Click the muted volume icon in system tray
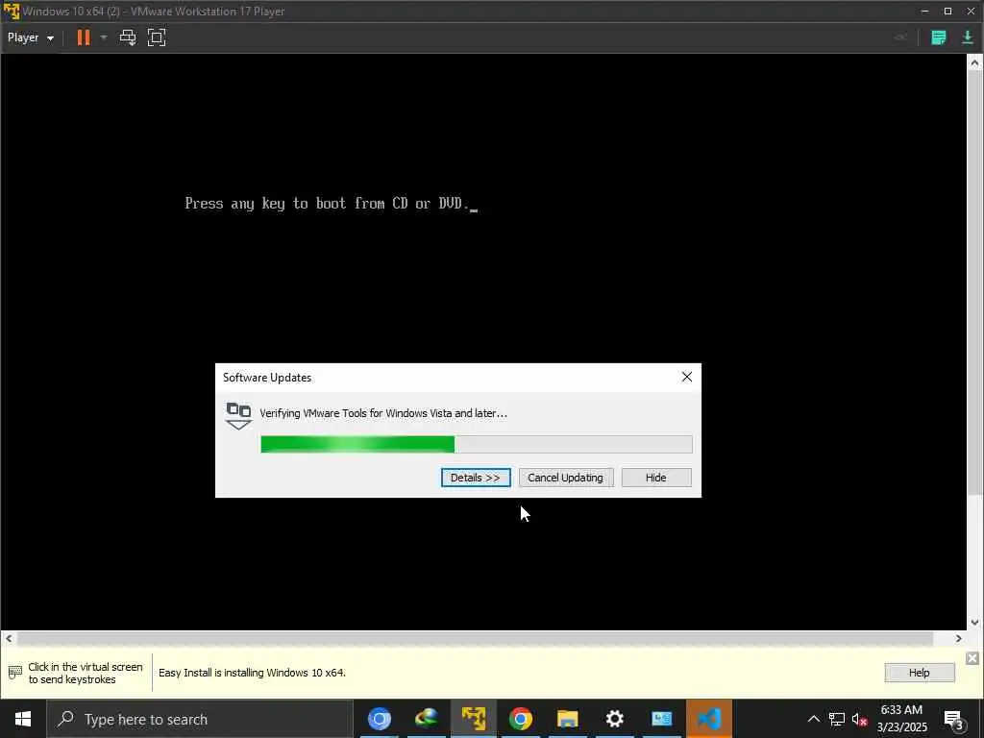This screenshot has width=984, height=738. point(859,719)
